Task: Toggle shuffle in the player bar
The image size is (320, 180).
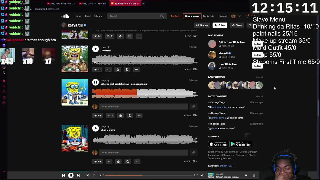Action: click(x=87, y=175)
